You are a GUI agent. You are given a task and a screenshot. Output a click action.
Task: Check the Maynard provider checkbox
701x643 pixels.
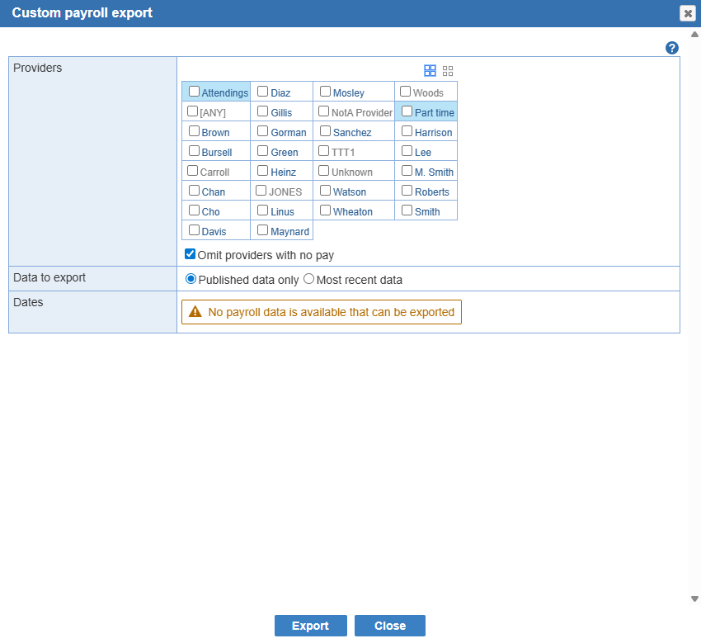tap(263, 230)
